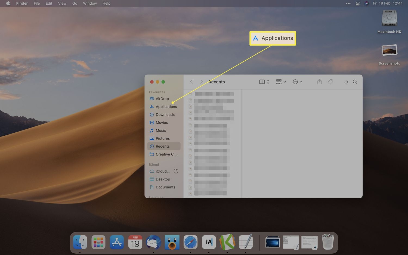Open Launchpad from the Dock
408x255 pixels.
point(98,242)
